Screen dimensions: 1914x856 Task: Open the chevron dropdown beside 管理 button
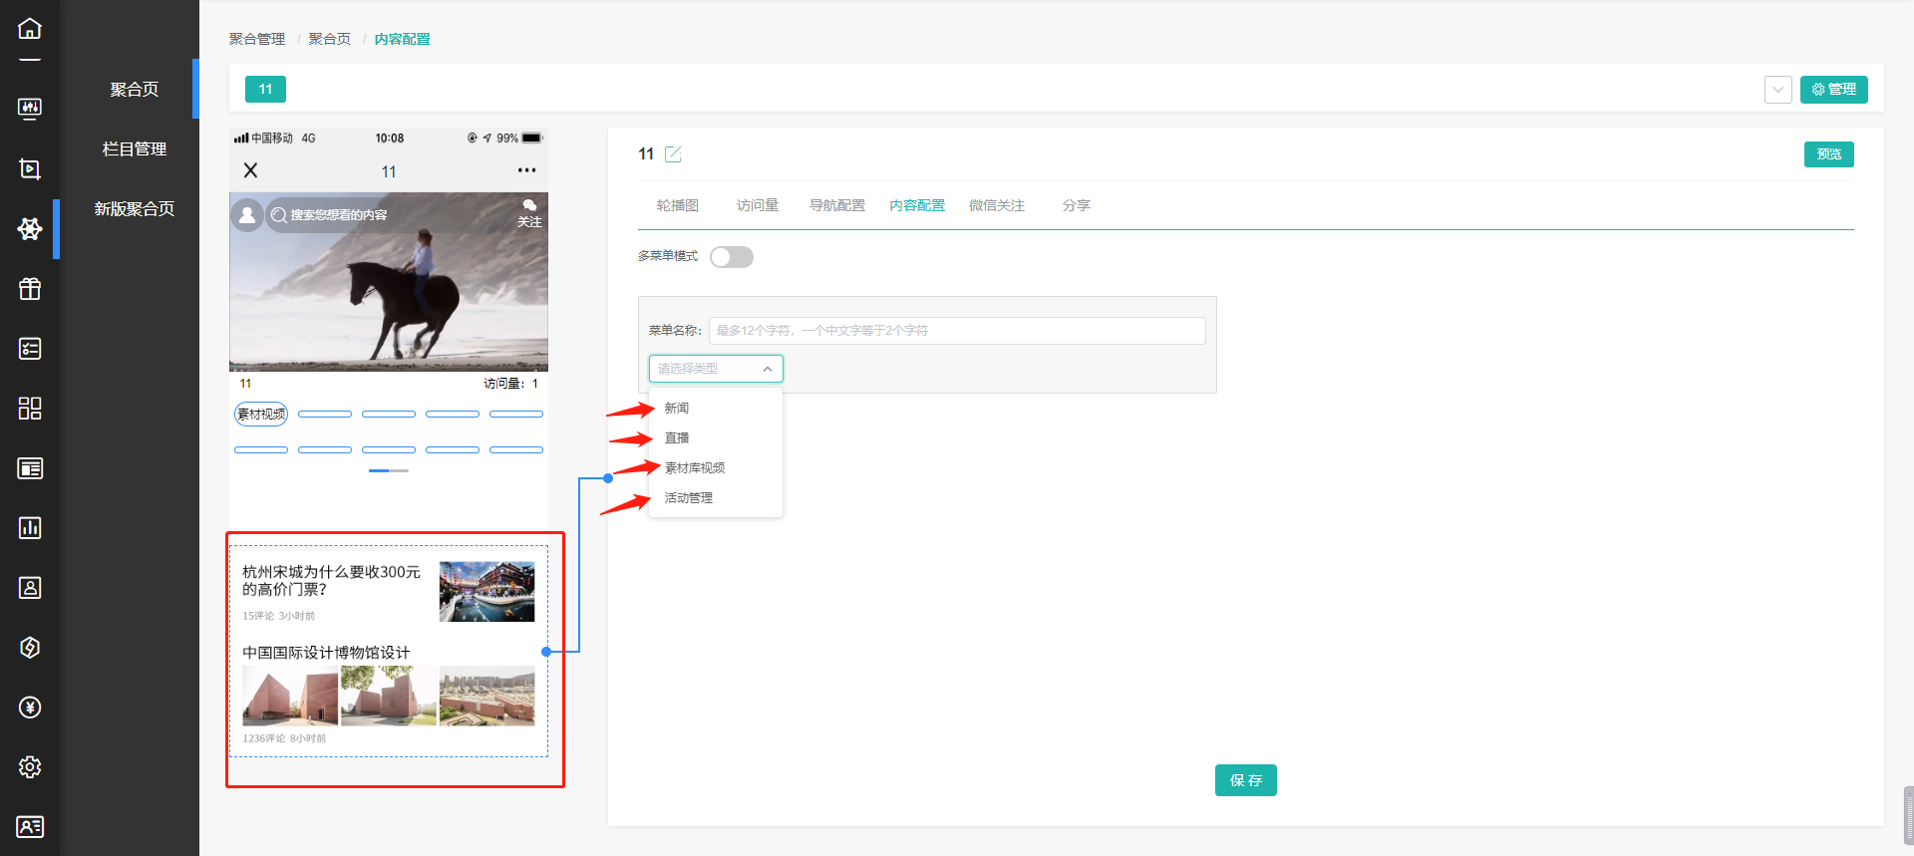pos(1778,90)
